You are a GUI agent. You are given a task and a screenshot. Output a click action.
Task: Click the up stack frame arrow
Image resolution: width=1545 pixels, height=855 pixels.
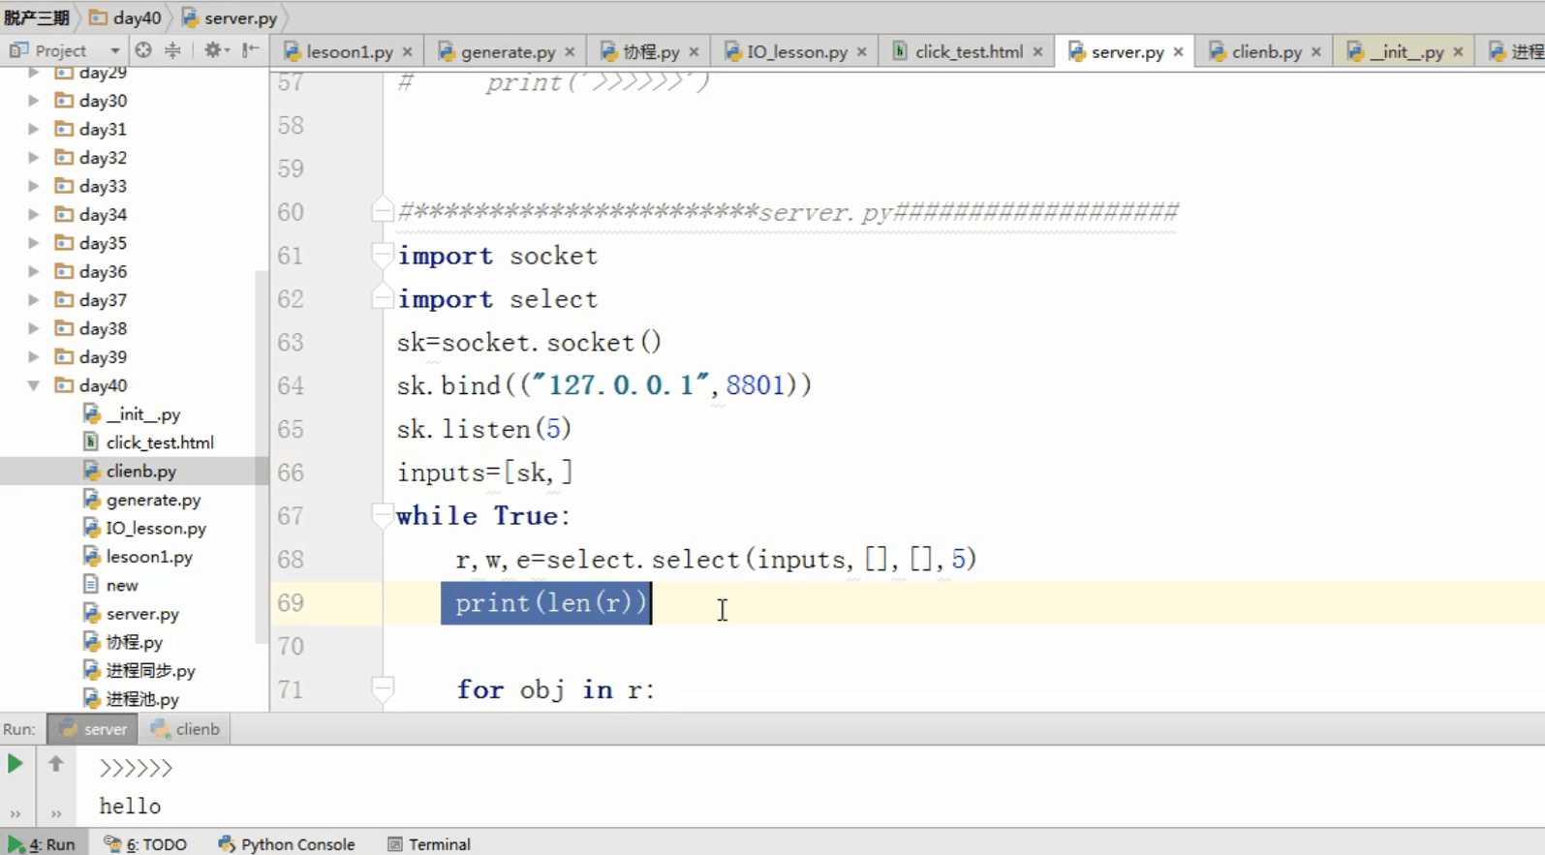pos(56,764)
